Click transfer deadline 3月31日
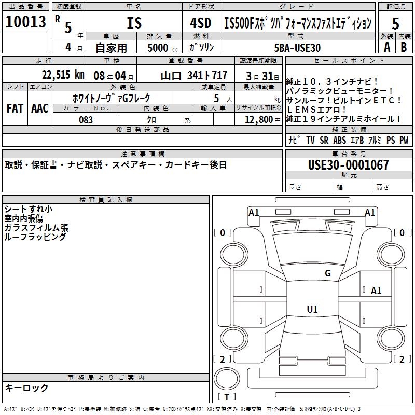This screenshot has height=415, width=415. [x=262, y=76]
